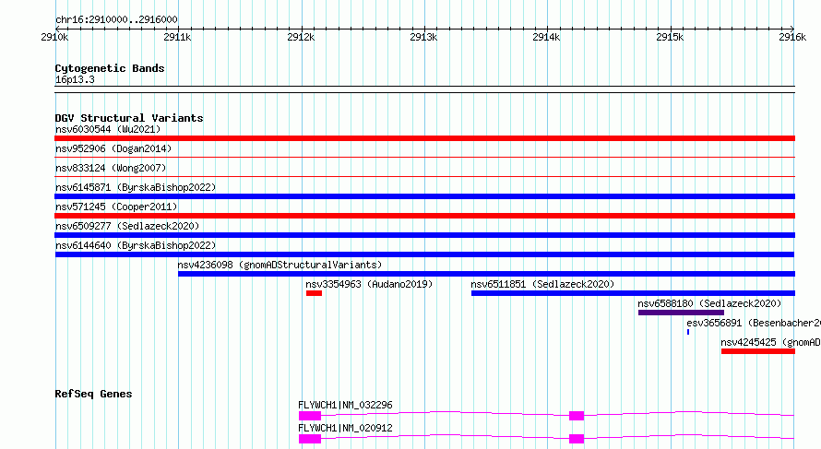Click the FLYWCH1|NM_032296 transcript label
Screen dimensions: 821x449
pos(345,405)
